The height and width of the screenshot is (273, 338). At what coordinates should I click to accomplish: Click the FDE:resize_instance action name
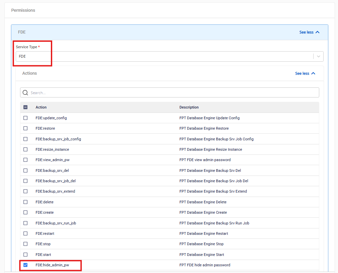point(52,149)
